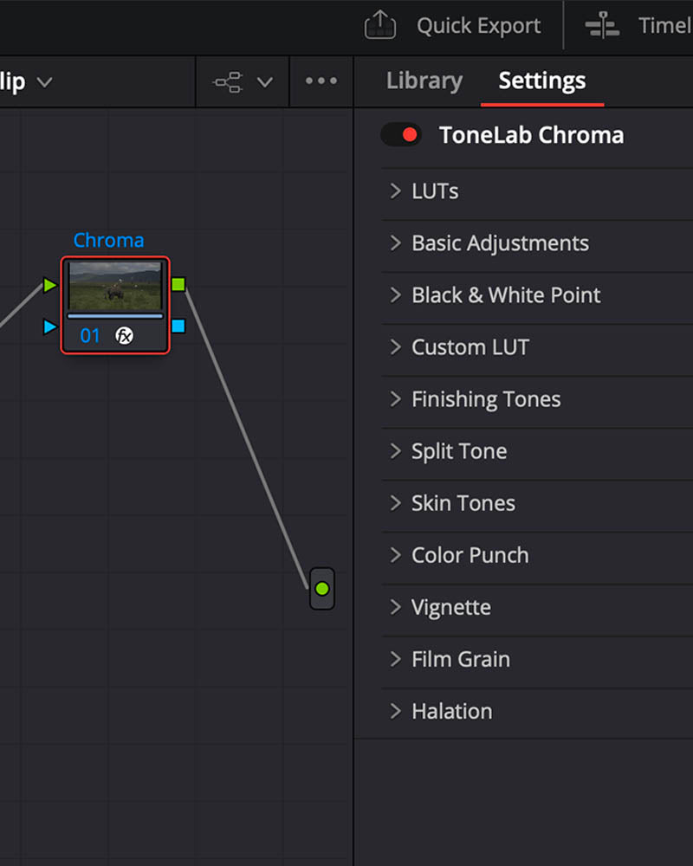Click the green RGB output square

point(178,284)
